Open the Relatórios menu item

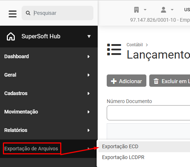(49, 130)
